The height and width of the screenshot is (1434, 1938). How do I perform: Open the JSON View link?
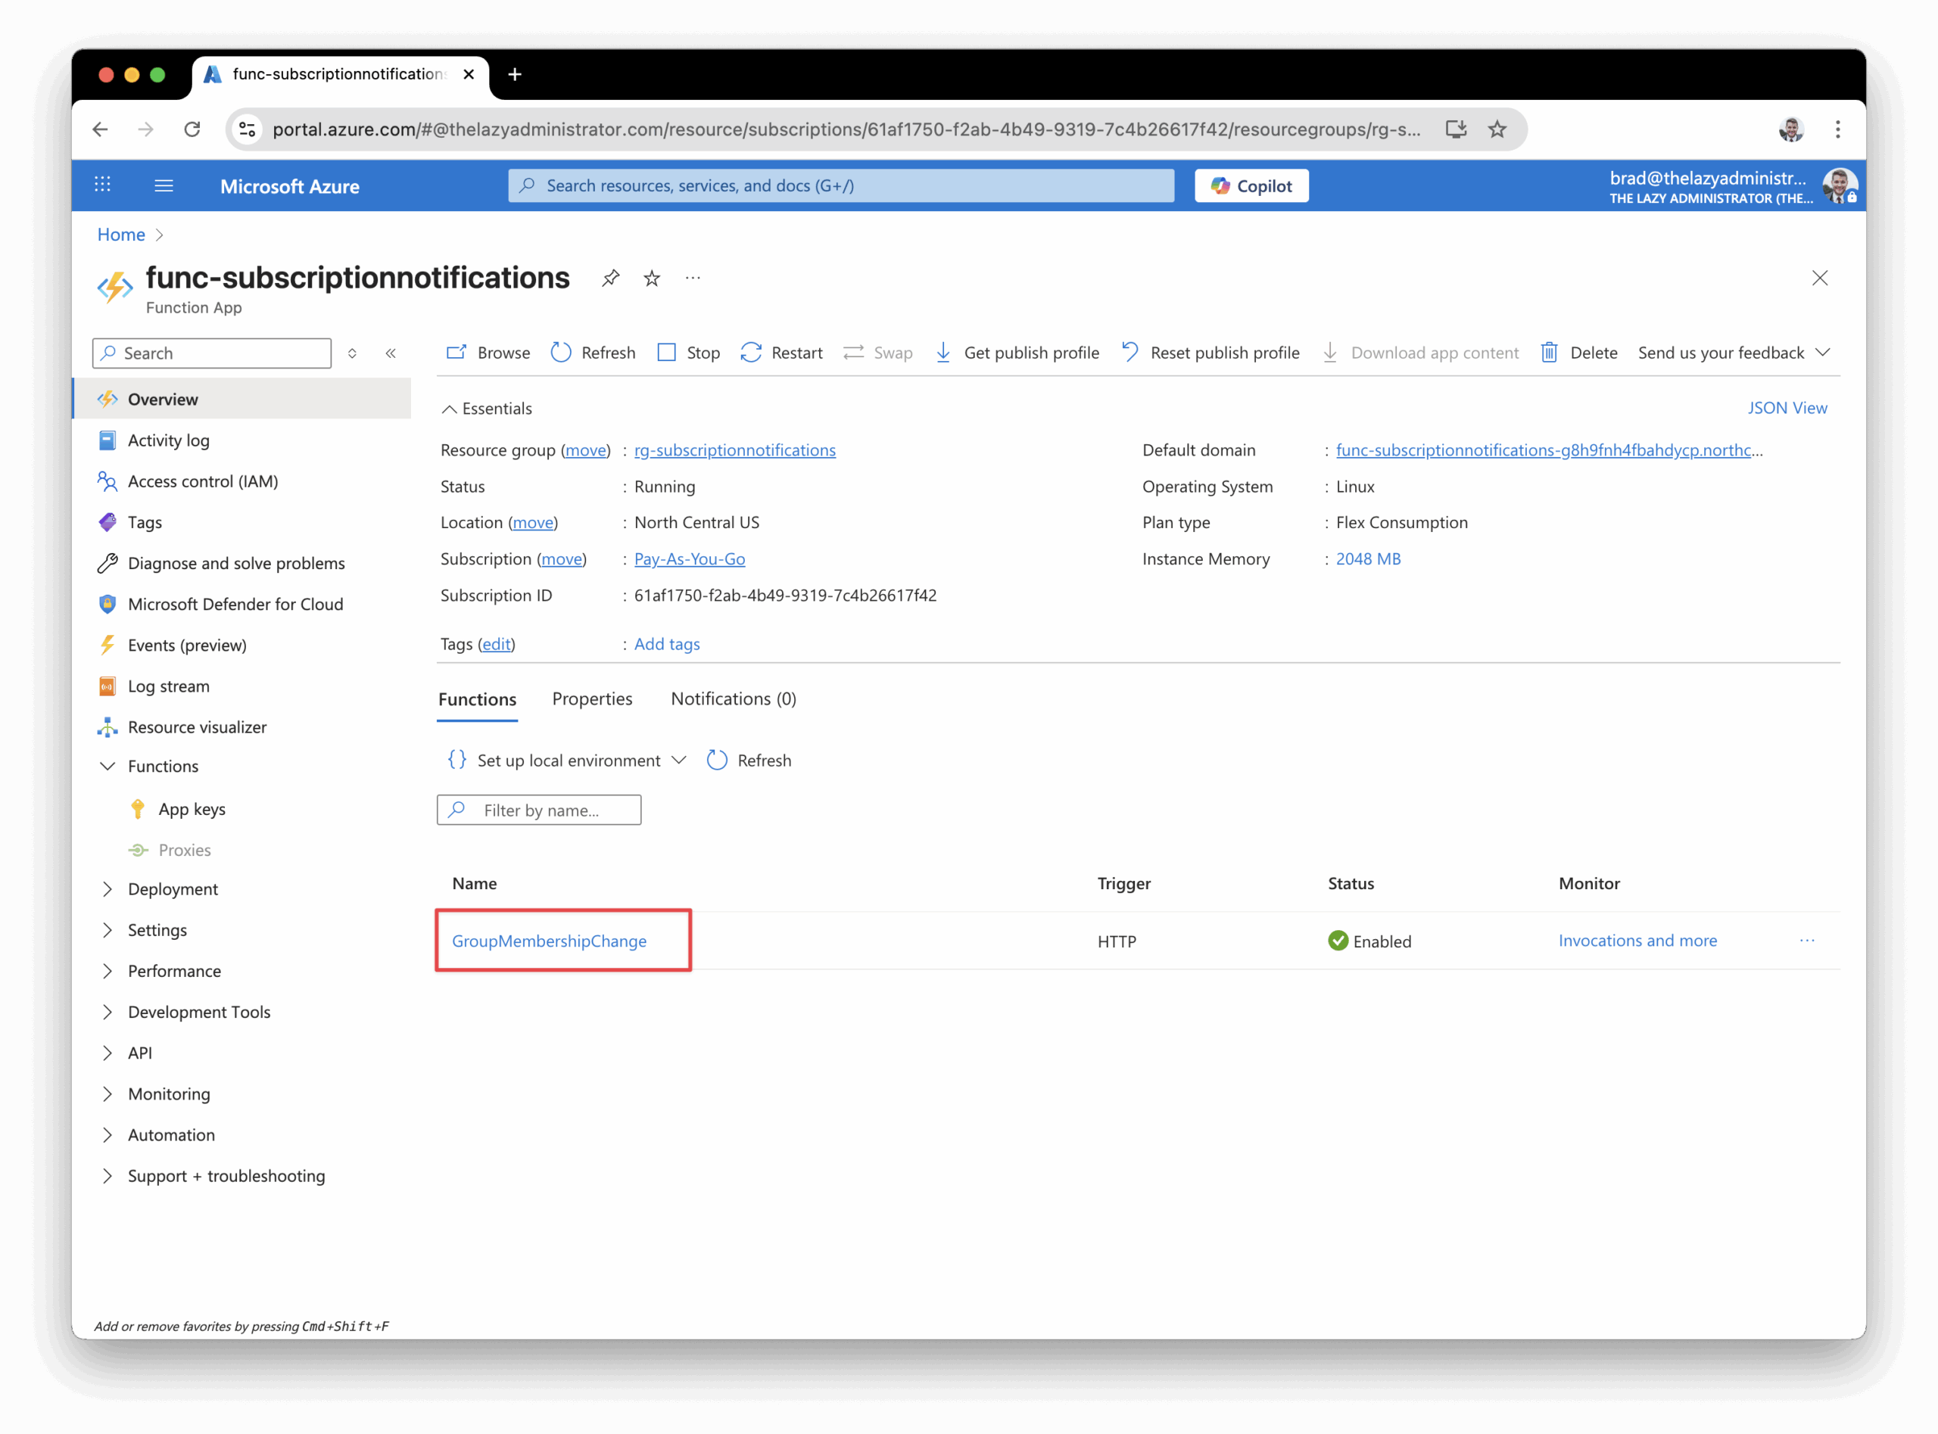tap(1787, 408)
